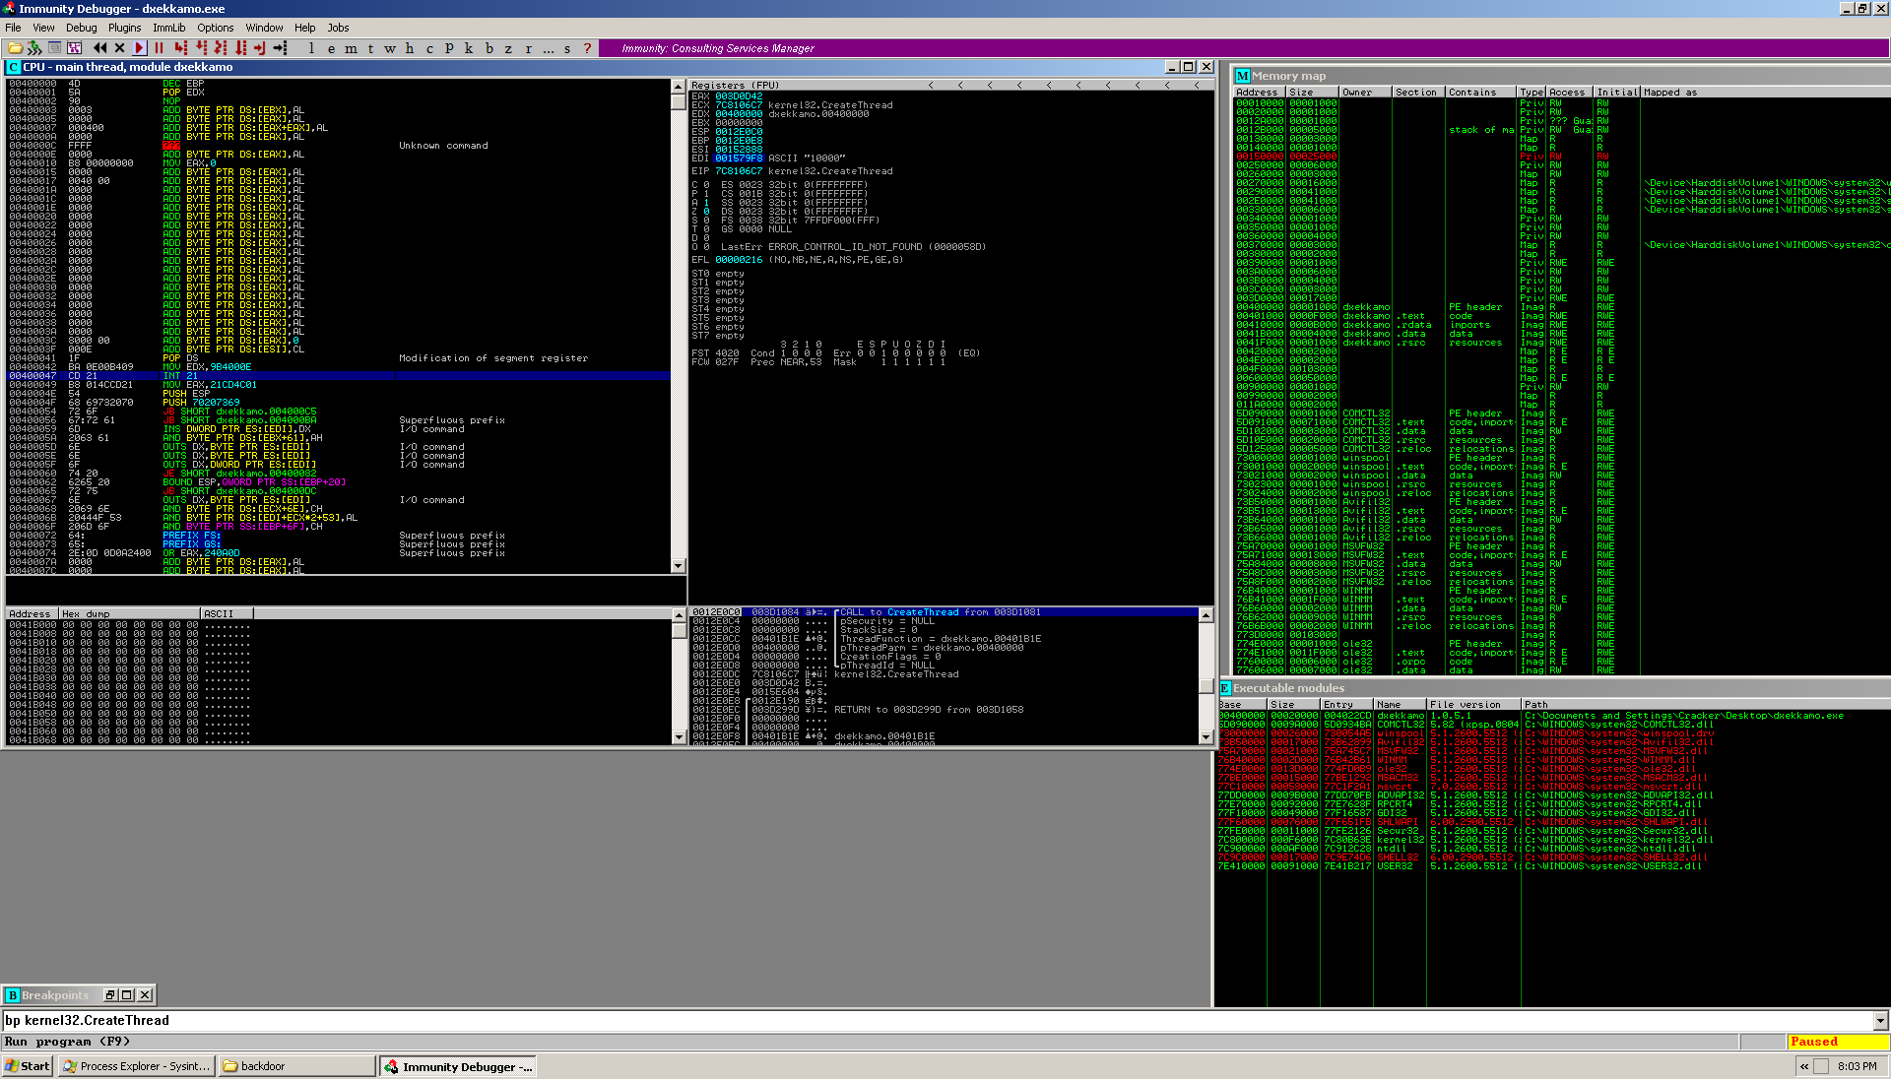Restore the minimized Breakpoints window
This screenshot has width=1891, height=1079.
110,995
